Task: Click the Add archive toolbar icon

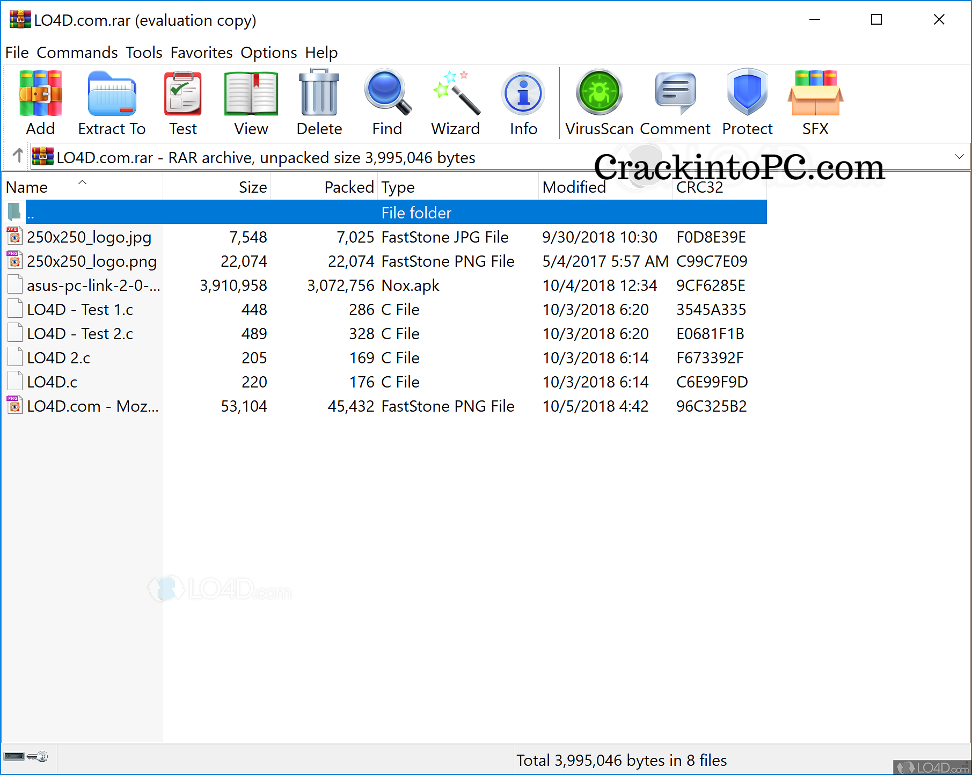Action: (x=40, y=93)
